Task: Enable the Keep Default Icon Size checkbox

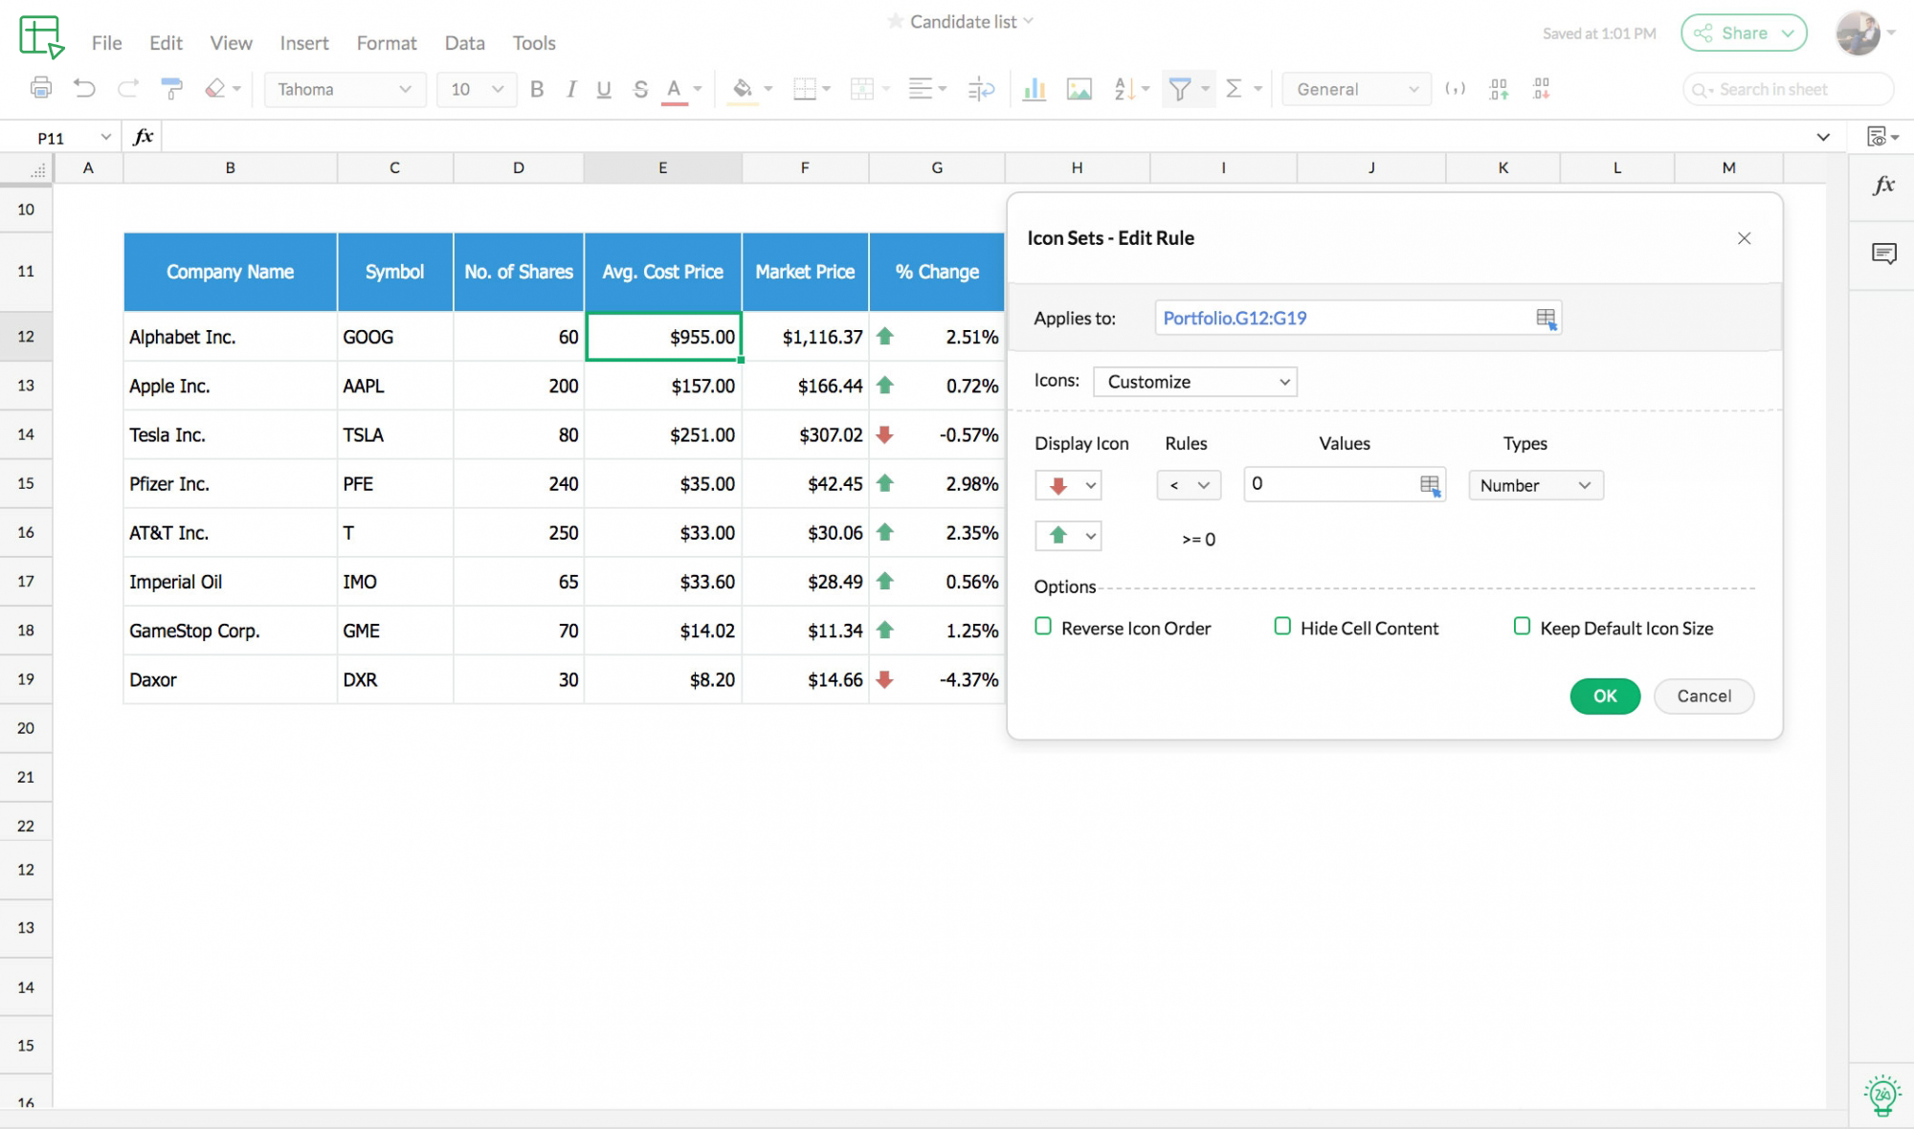Action: tap(1520, 627)
